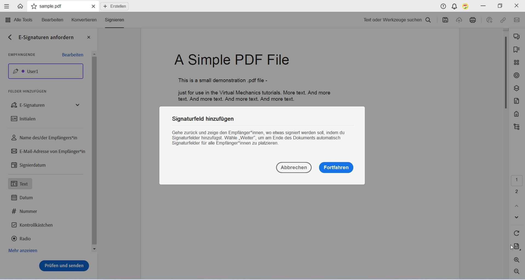Open the locked document panel icon
Viewport: 525px width, 280px height.
[517, 114]
